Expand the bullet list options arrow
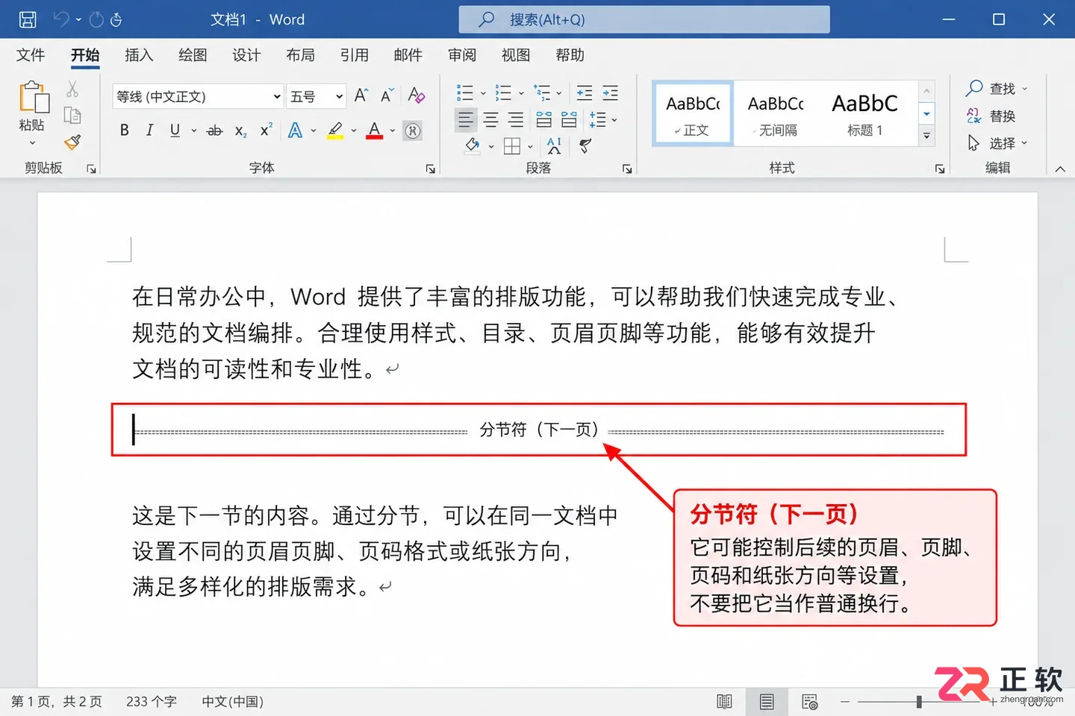Screen dimensions: 1075x716 tap(483, 94)
